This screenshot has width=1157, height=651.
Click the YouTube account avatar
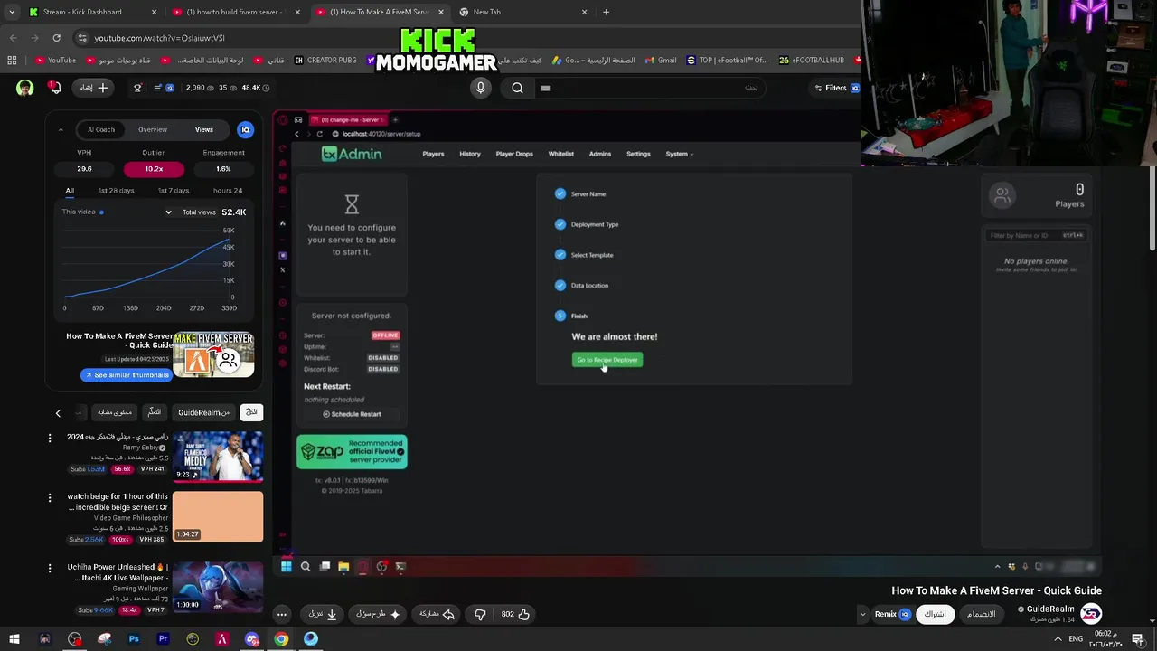point(24,88)
